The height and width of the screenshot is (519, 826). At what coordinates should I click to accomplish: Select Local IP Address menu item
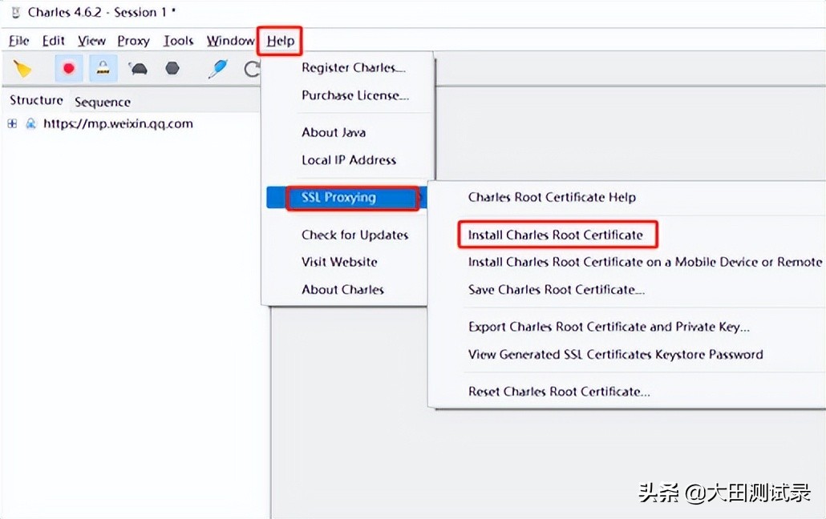click(x=349, y=160)
